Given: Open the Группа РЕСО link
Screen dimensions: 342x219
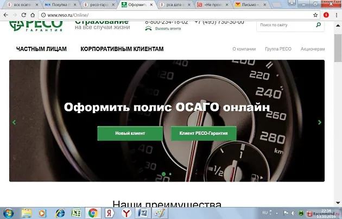Looking at the screenshot, I should click(x=278, y=49).
